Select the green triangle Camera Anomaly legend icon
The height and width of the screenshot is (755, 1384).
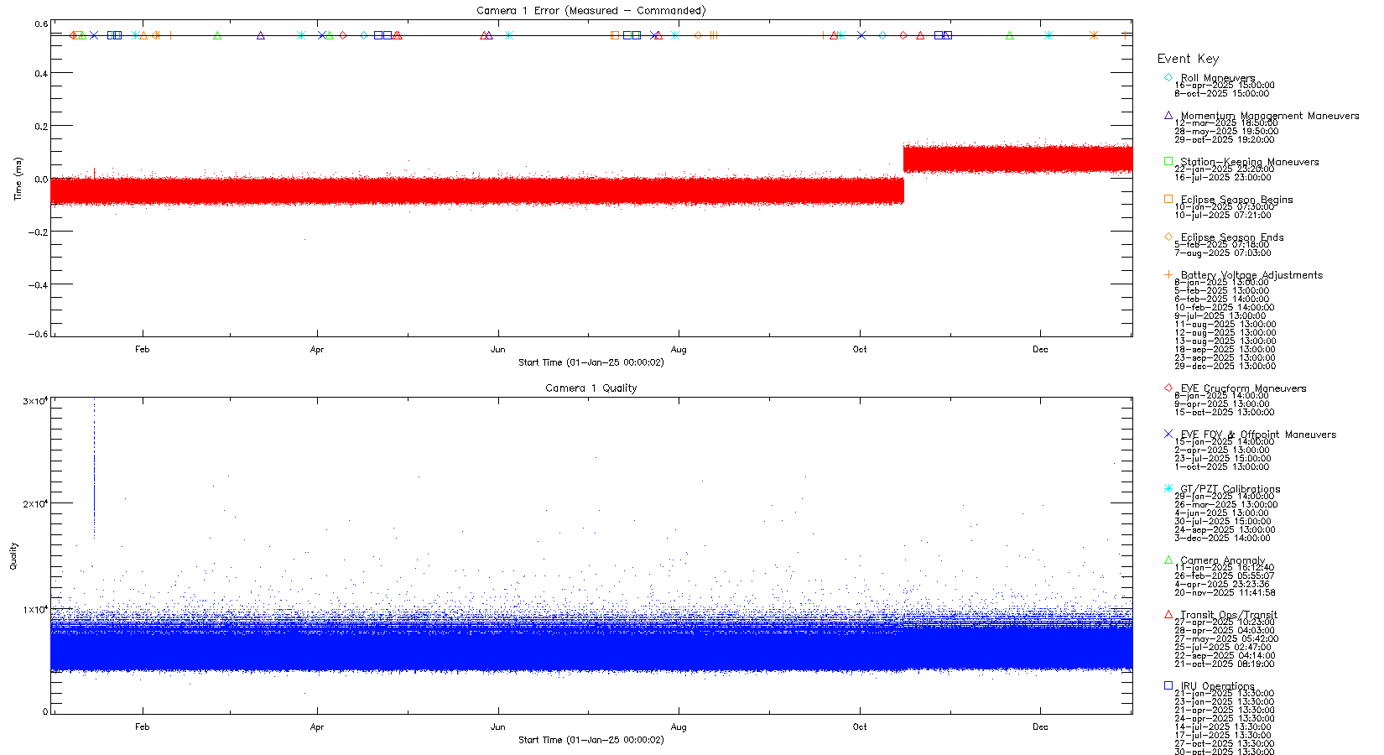(x=1168, y=560)
